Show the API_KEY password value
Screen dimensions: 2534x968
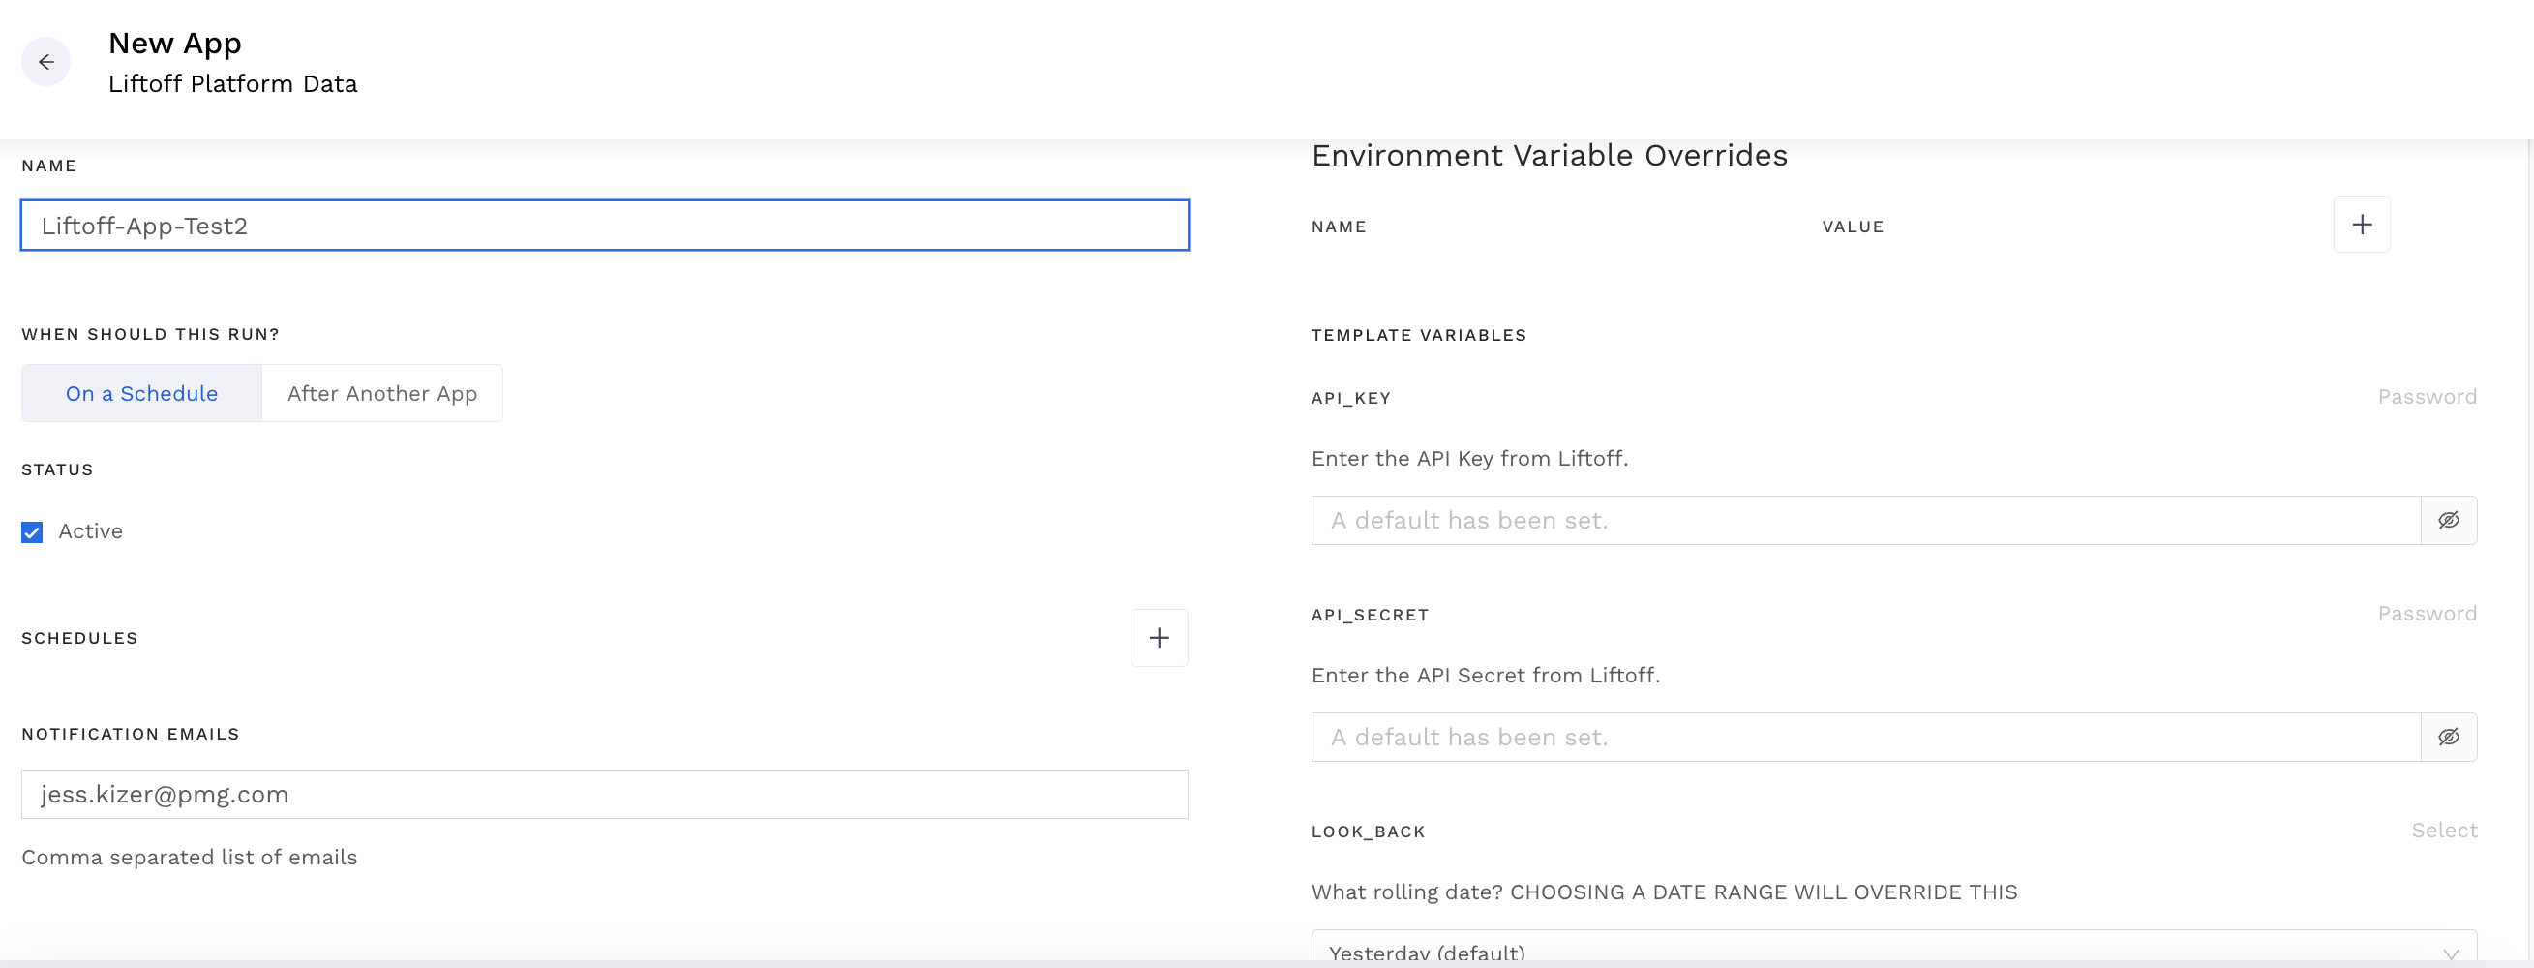tap(2448, 521)
